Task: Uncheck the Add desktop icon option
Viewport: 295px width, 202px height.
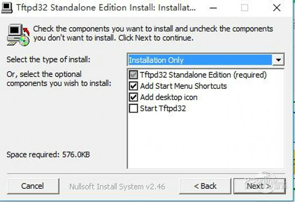Action: pos(134,97)
